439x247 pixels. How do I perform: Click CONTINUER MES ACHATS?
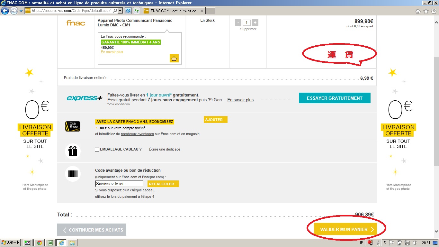(x=92, y=230)
